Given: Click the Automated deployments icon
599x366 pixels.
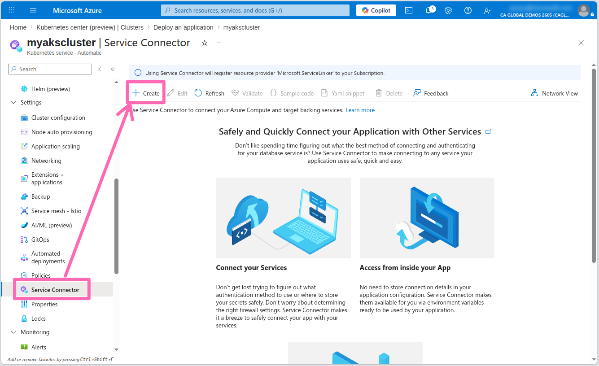Looking at the screenshot, I should (24, 257).
